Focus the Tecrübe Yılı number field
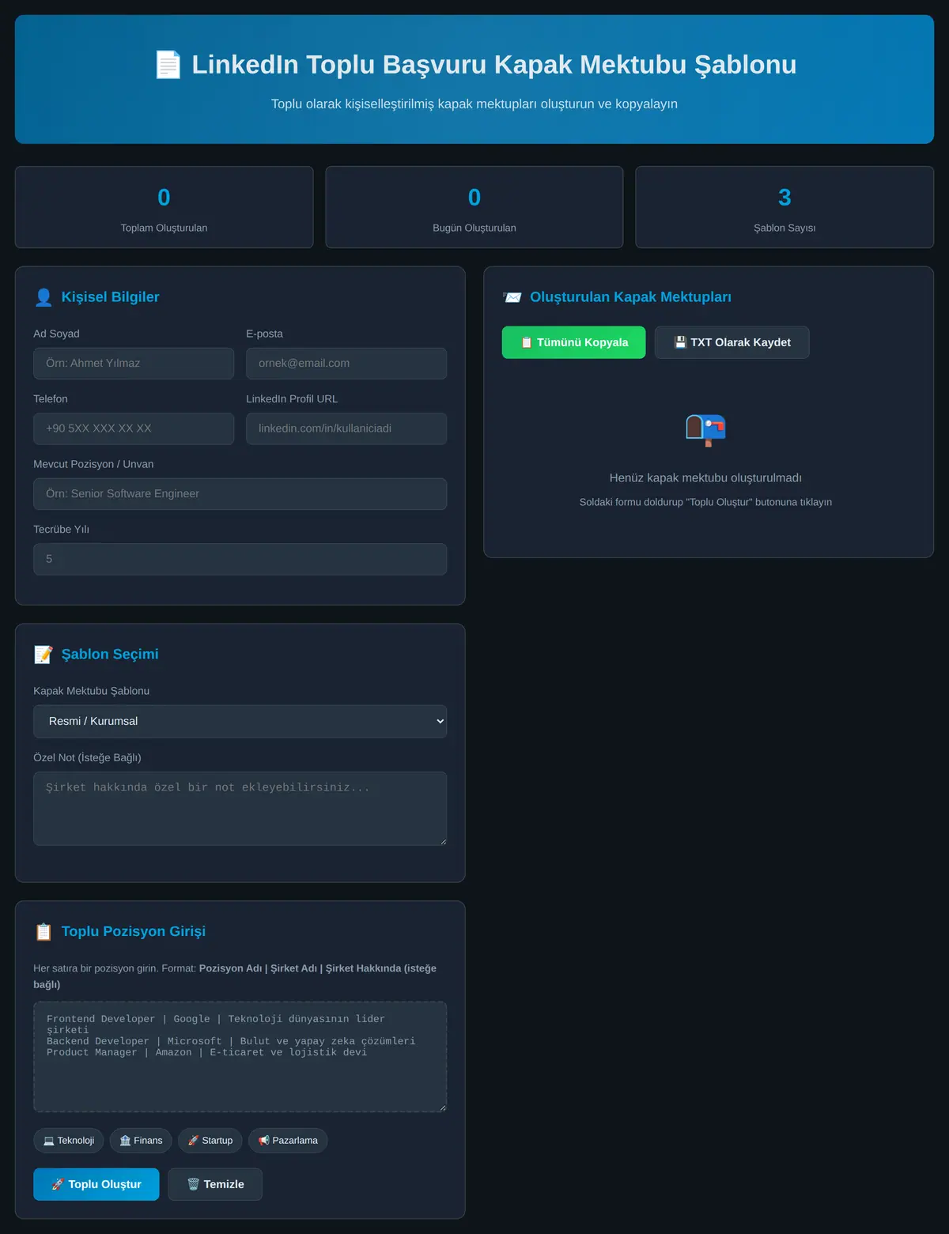Image resolution: width=949 pixels, height=1234 pixels. pyautogui.click(x=240, y=559)
